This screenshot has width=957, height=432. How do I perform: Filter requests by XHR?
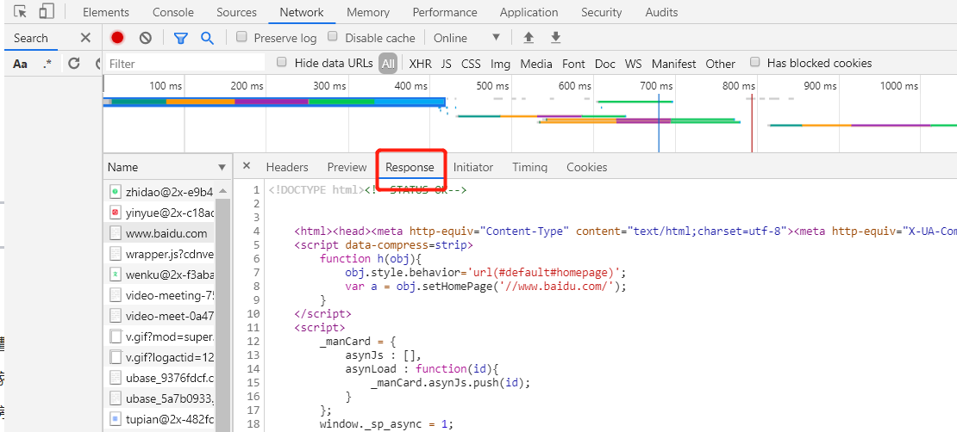(421, 64)
